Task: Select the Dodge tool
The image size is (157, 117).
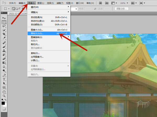Action: coord(4,71)
